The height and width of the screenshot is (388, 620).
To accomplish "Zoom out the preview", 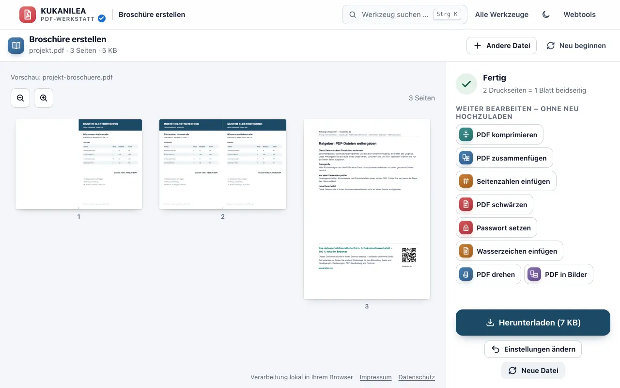I will [20, 98].
